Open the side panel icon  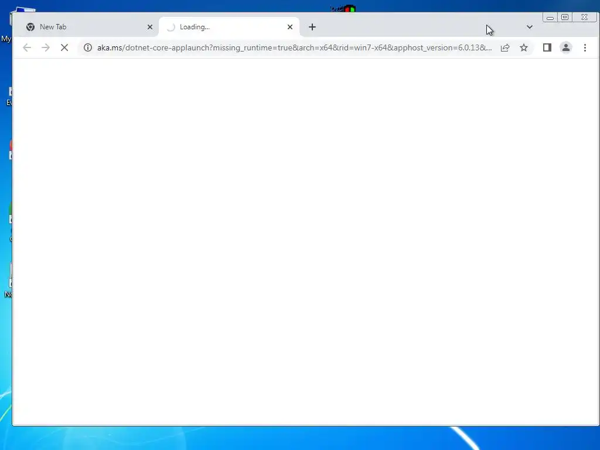[547, 47]
